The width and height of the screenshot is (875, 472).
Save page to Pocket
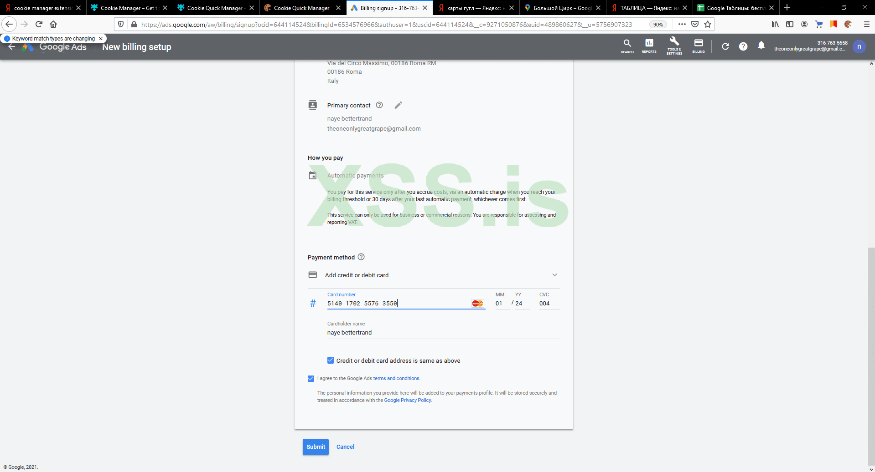[695, 24]
